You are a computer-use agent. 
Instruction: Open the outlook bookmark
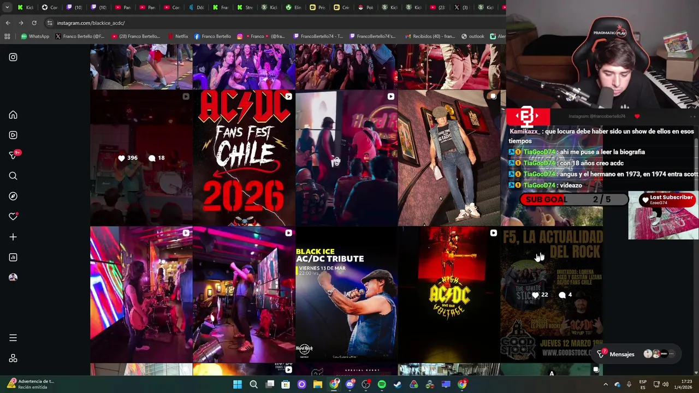pos(473,37)
